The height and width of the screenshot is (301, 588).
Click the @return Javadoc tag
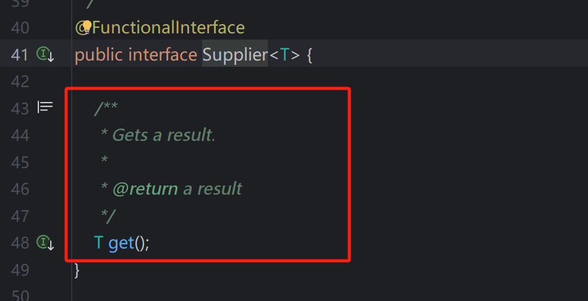click(145, 189)
